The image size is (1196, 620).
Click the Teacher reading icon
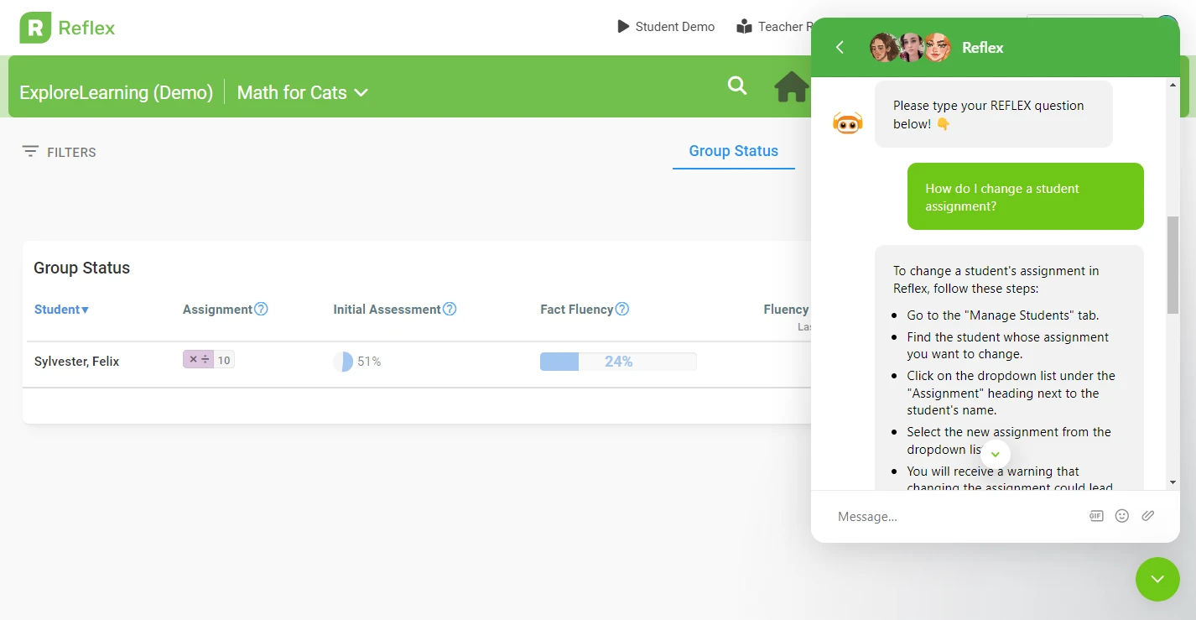pos(744,27)
